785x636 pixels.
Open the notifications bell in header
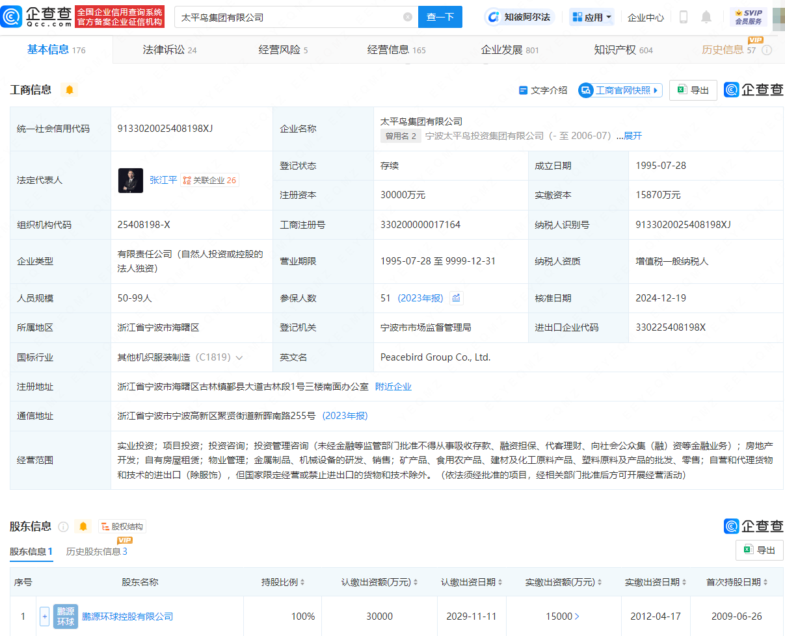(x=706, y=18)
